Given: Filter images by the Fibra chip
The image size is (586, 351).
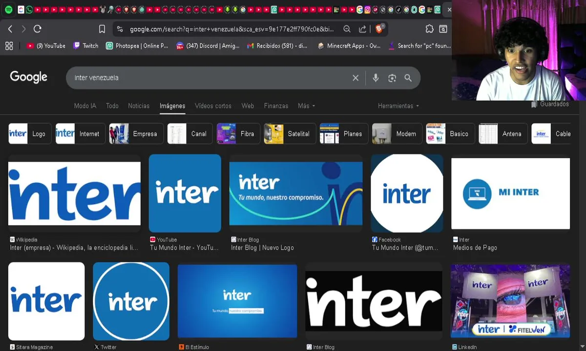Looking at the screenshot, I should (238, 134).
